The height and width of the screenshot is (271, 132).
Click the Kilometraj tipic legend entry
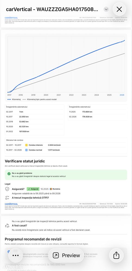click(39, 99)
